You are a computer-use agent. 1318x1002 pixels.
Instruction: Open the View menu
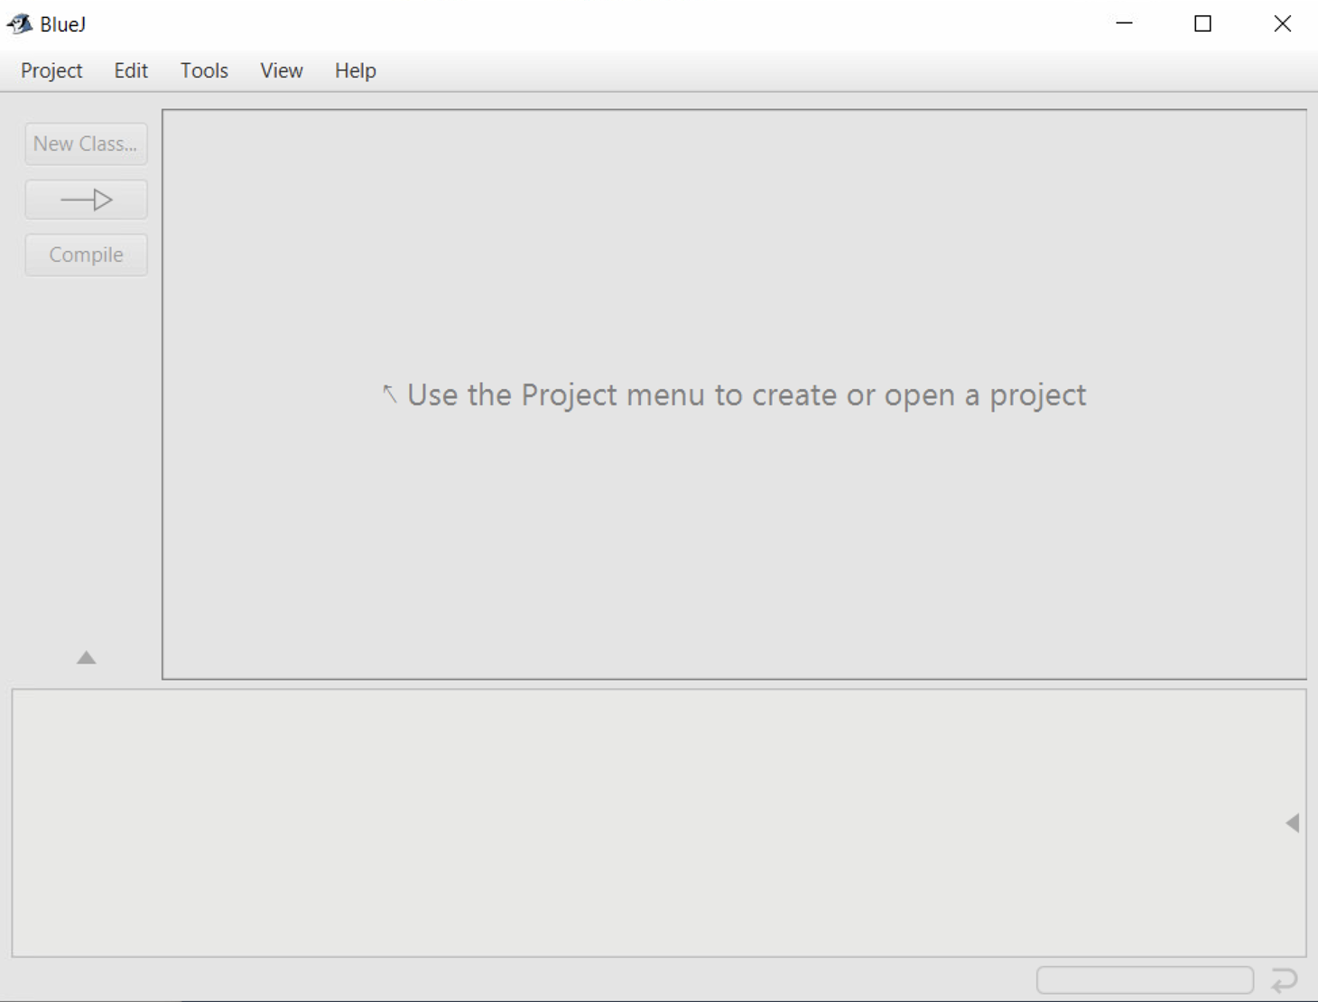(x=282, y=70)
